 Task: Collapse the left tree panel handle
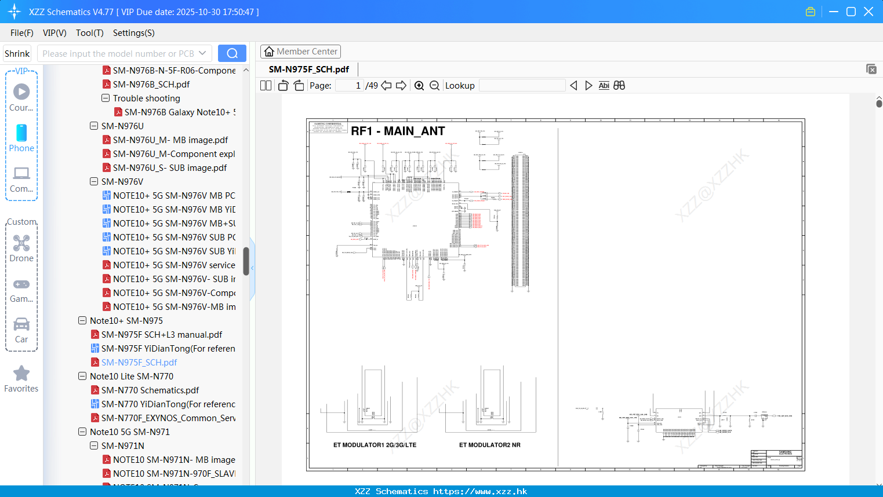252,268
